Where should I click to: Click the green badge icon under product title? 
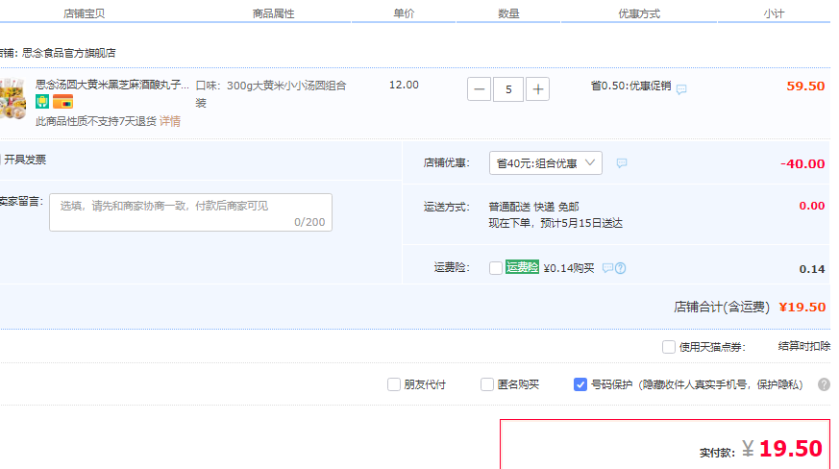(42, 101)
